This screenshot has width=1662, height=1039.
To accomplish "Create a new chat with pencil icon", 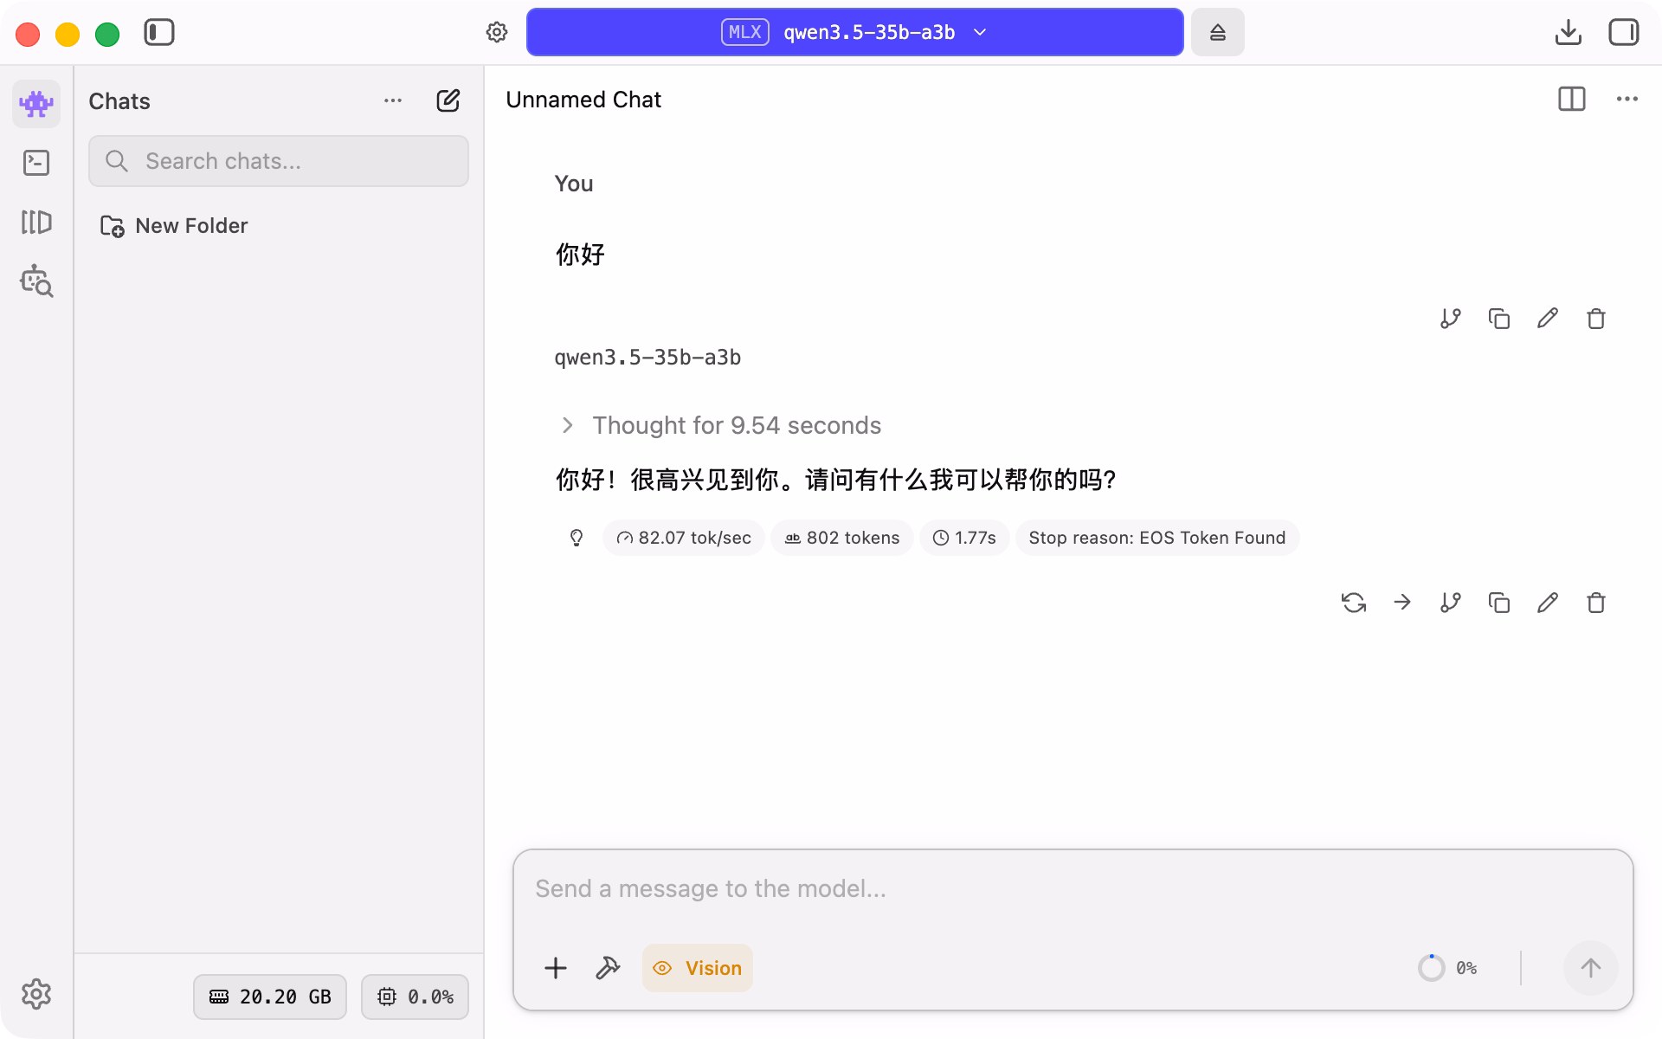I will pyautogui.click(x=448, y=101).
